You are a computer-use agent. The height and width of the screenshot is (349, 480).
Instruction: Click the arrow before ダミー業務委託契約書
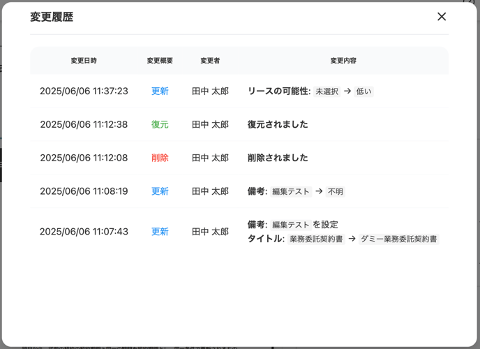click(352, 239)
